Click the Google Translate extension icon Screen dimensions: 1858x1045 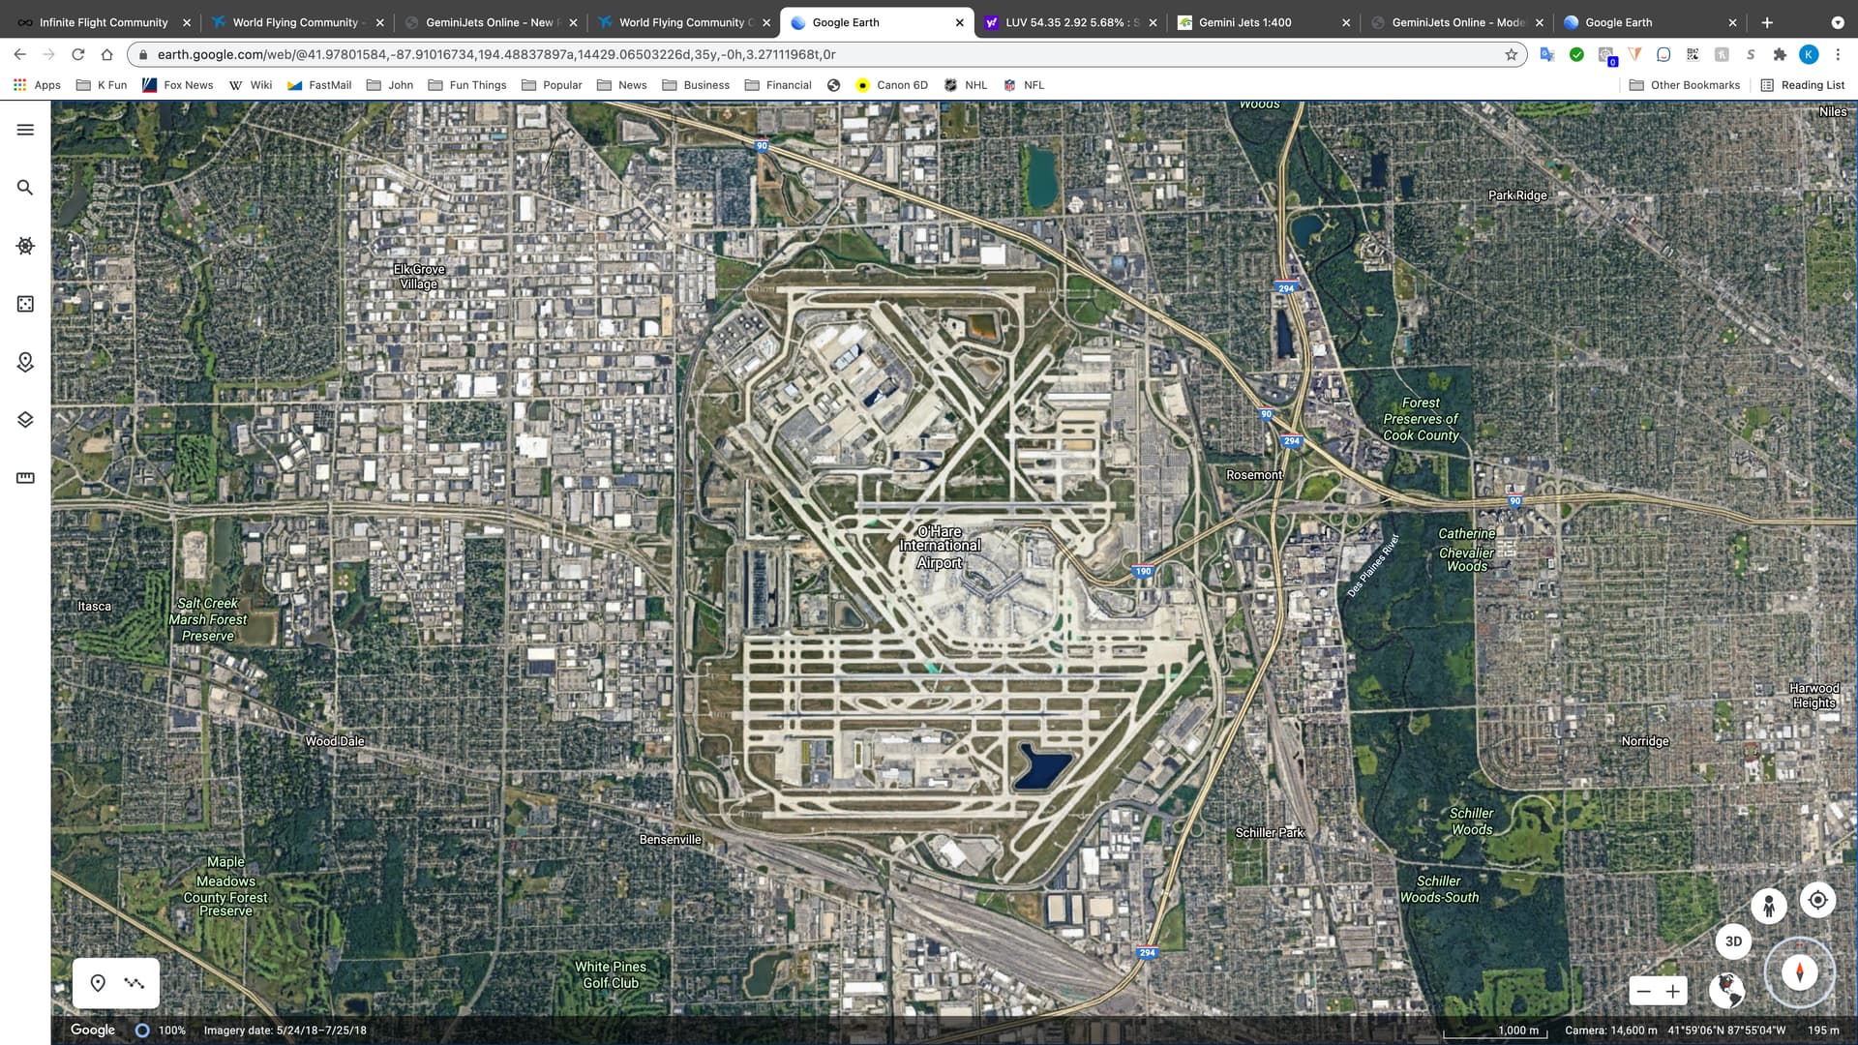(x=1547, y=54)
